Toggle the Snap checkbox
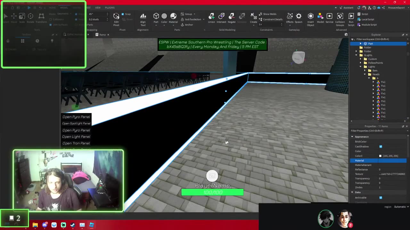The width and height of the screenshot is (410, 230). [x=123, y=14]
